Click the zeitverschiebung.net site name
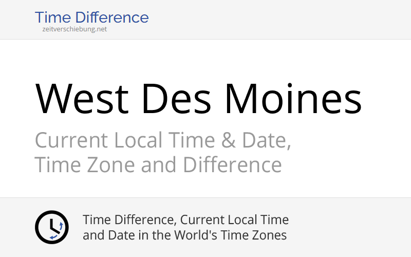The image size is (411, 257). [74, 29]
